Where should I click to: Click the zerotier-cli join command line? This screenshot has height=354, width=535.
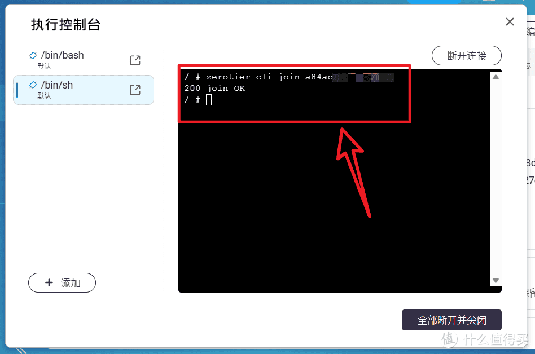pyautogui.click(x=288, y=77)
